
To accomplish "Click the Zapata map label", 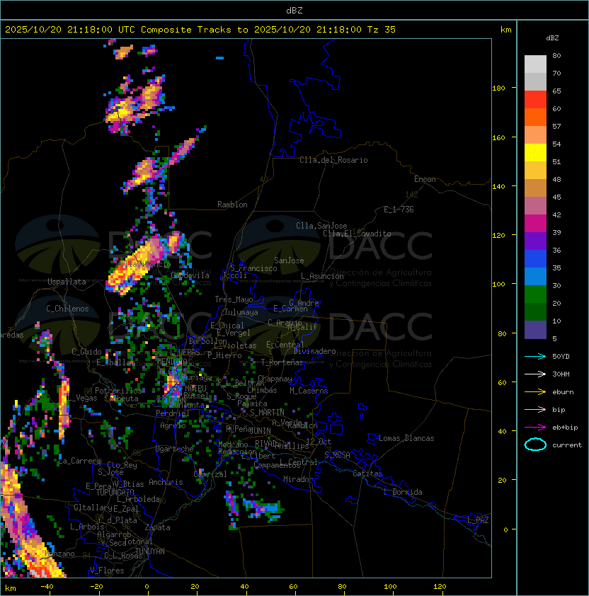I will point(157,527).
